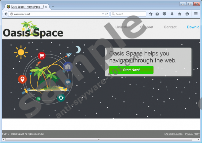Close the Oasis Space tab
Image resolution: width=202 pixels, height=143 pixels.
[x=46, y=7]
